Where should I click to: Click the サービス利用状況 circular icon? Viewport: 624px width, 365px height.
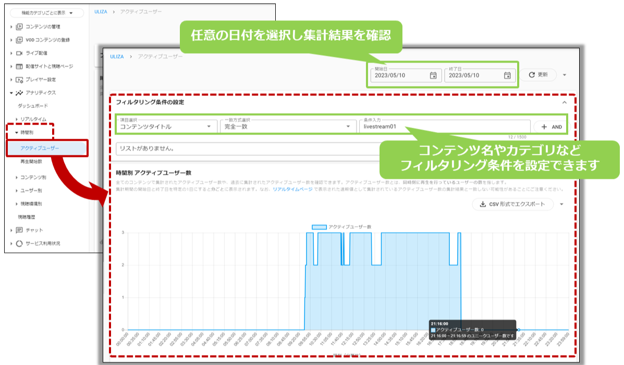[x=19, y=244]
